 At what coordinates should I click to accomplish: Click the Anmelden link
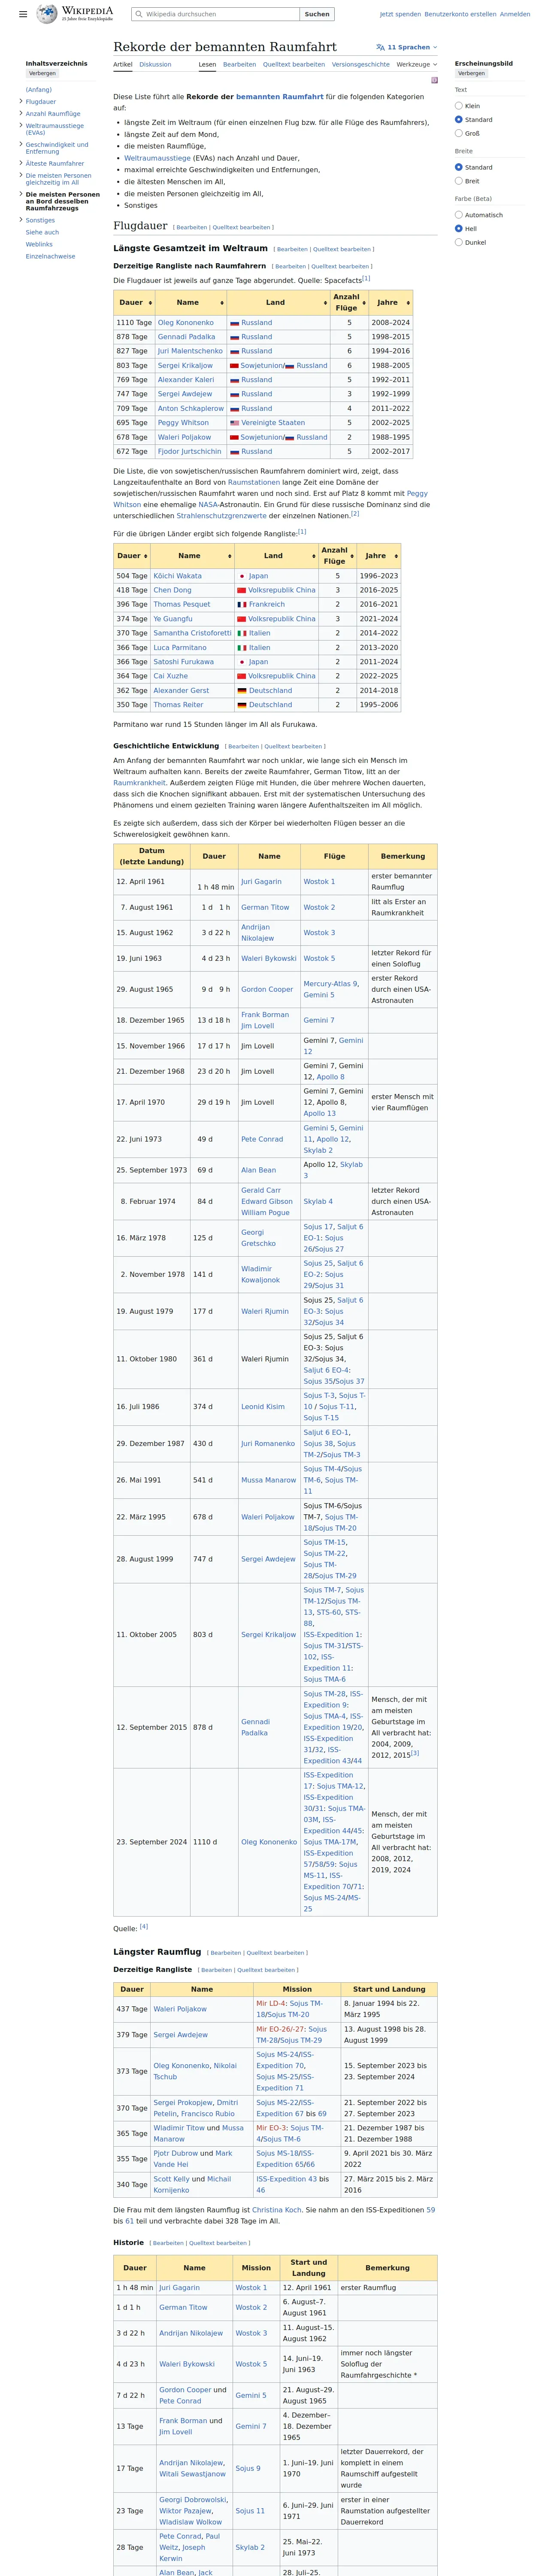[x=515, y=14]
